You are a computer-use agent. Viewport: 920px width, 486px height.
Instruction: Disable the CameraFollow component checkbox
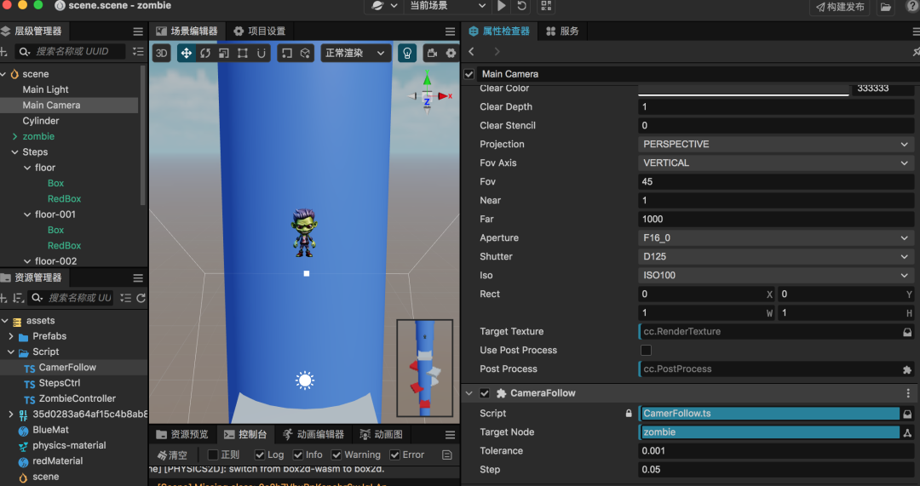click(484, 393)
